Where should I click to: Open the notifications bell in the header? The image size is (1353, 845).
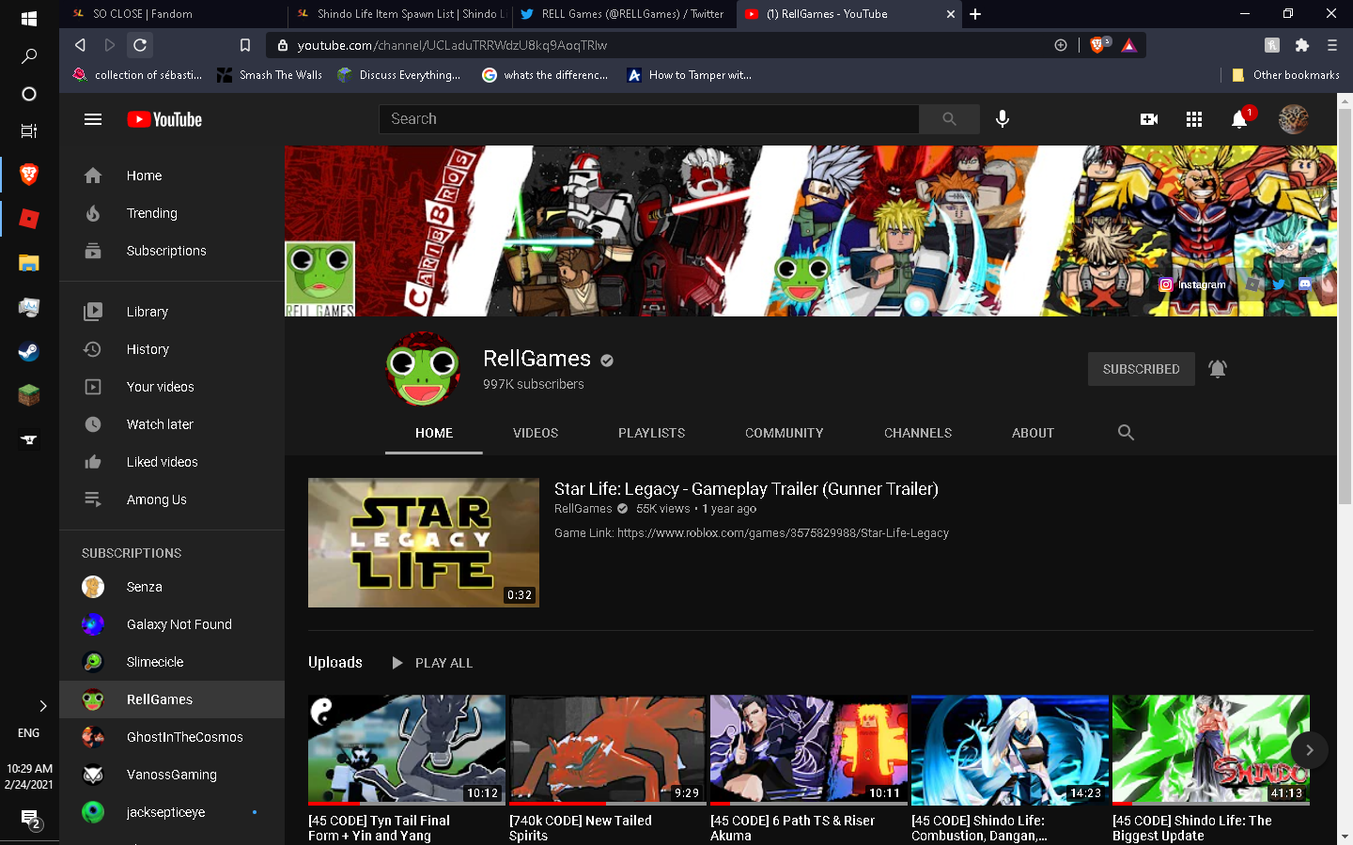click(x=1240, y=119)
